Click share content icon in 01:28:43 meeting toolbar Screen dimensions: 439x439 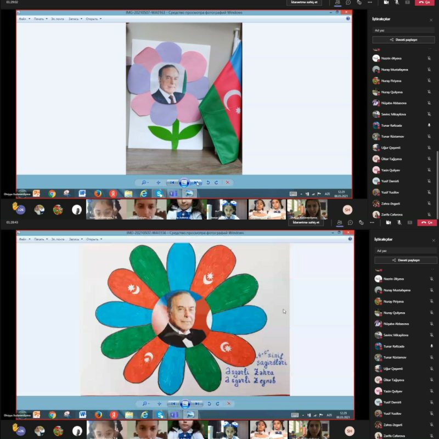pyautogui.click(x=410, y=223)
